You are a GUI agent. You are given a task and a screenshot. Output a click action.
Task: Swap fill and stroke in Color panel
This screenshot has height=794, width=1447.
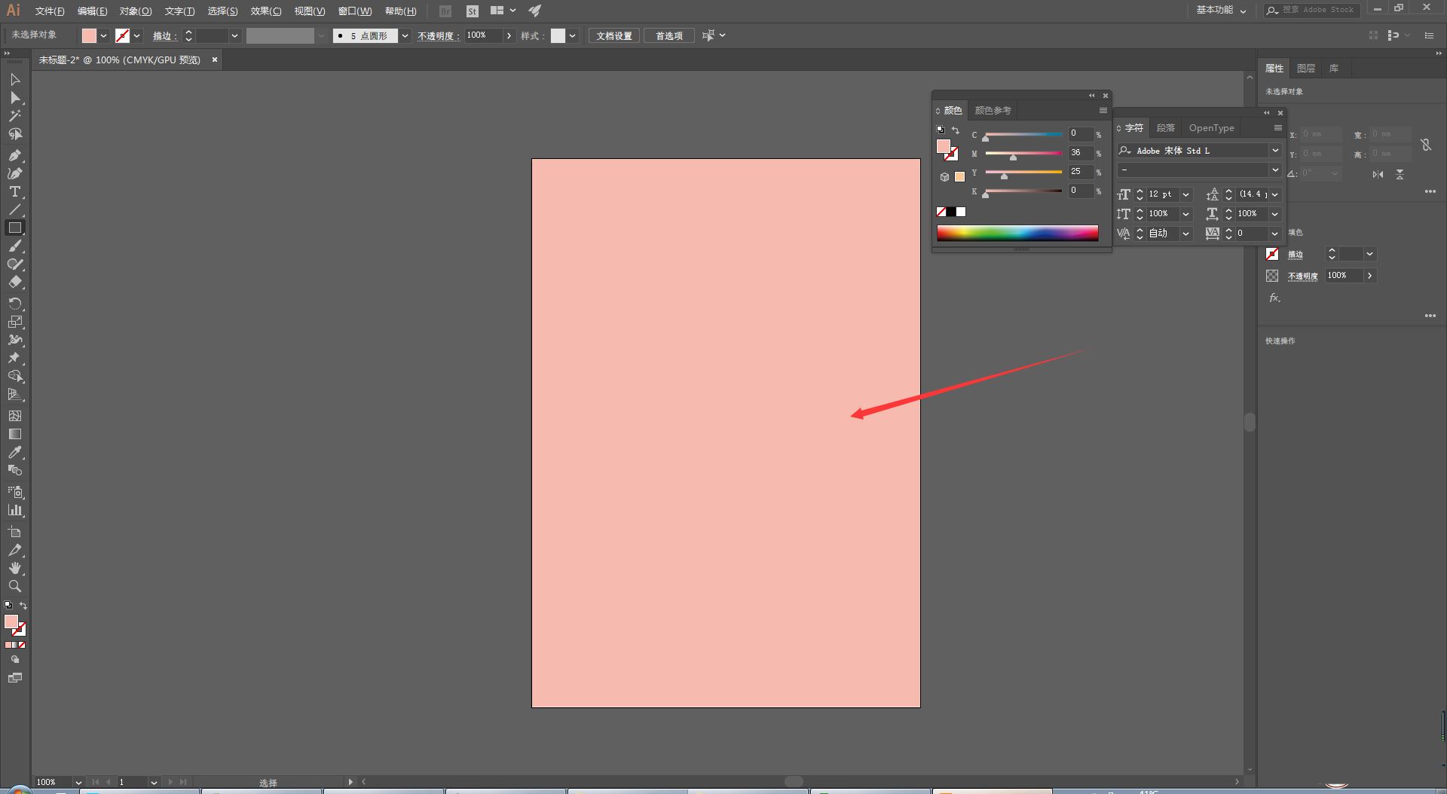[956, 130]
